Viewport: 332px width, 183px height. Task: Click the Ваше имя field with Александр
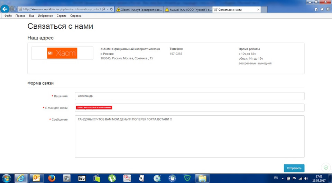[x=190, y=96]
